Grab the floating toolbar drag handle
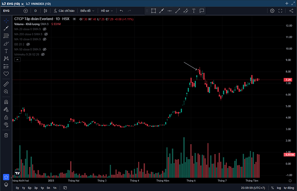The height and width of the screenshot is (191, 297). (x=147, y=11)
